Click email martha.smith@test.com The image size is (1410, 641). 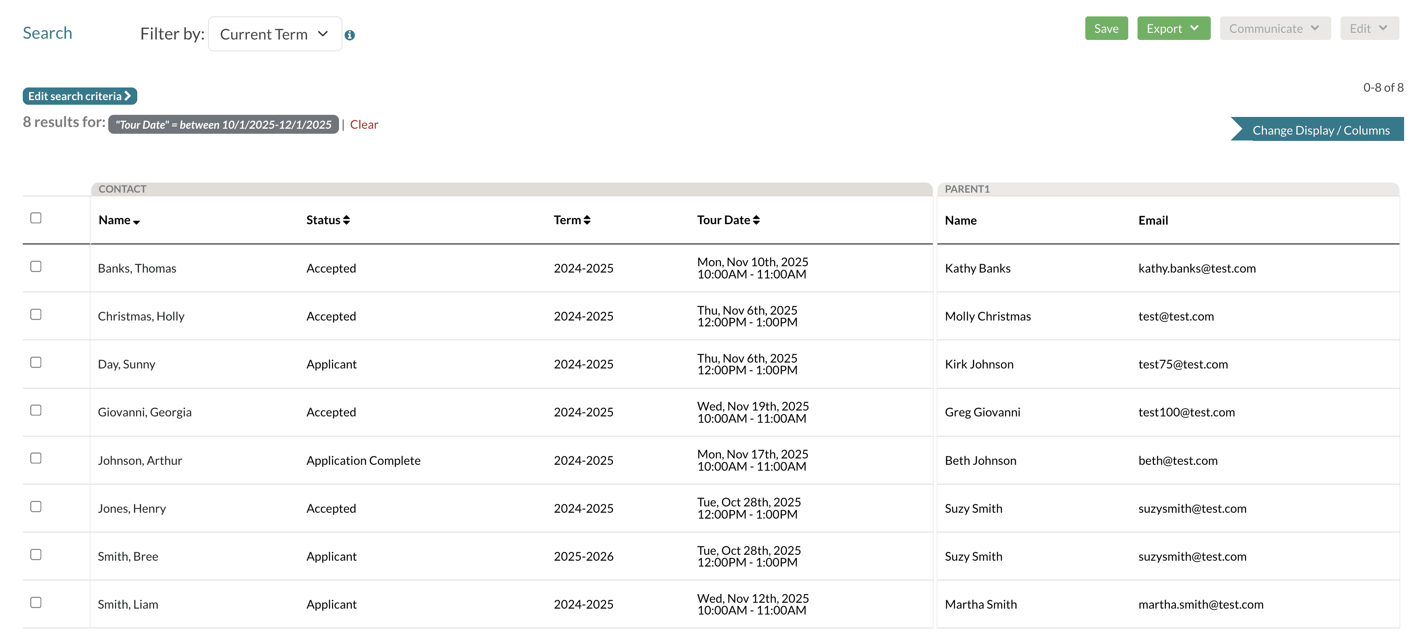1201,605
